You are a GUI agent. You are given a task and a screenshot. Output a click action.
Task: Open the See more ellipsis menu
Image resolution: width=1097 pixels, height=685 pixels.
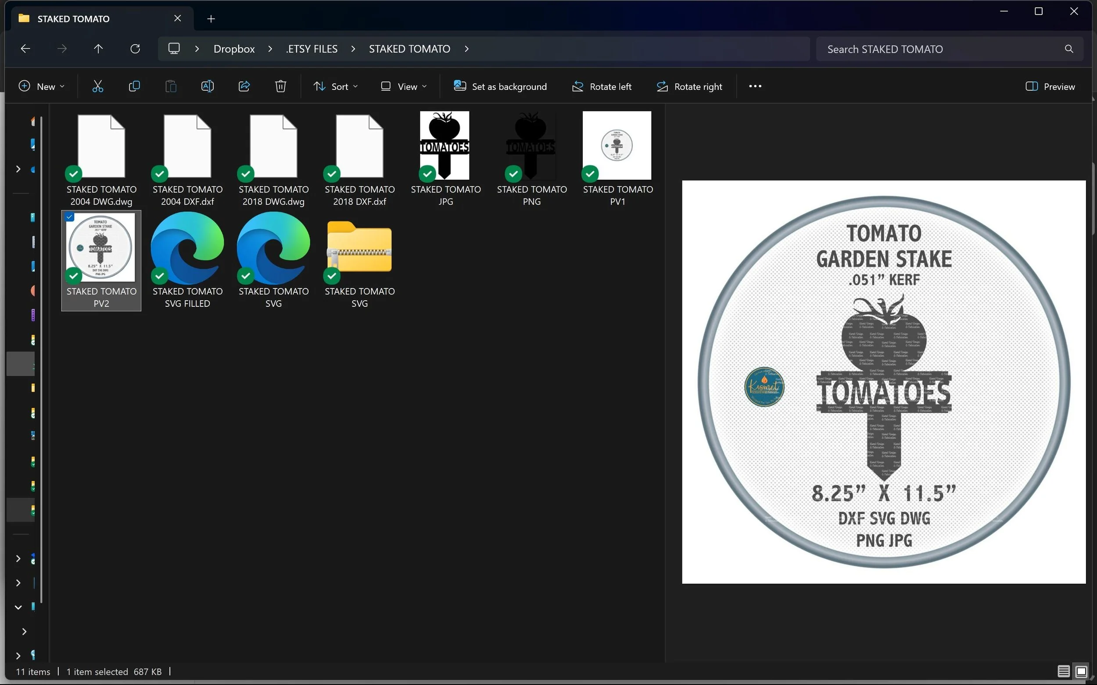[755, 86]
